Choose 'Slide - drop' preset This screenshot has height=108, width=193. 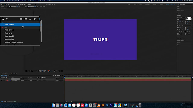(8, 33)
